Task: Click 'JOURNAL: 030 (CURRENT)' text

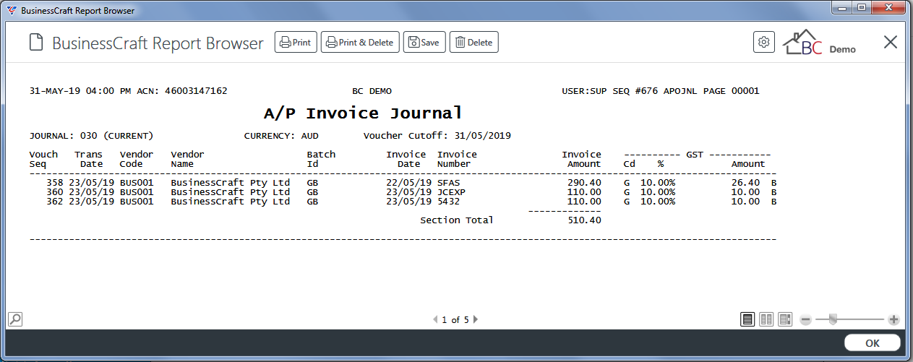Action: coord(91,136)
